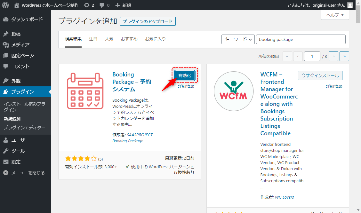Open プラグインエディター submenu

pyautogui.click(x=24, y=127)
